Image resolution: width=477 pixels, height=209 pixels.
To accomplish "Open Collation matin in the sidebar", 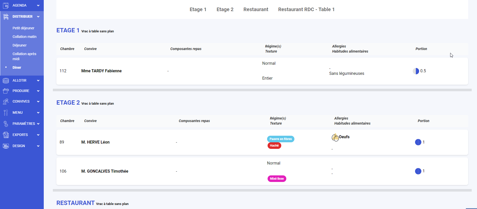I will 25,37.
